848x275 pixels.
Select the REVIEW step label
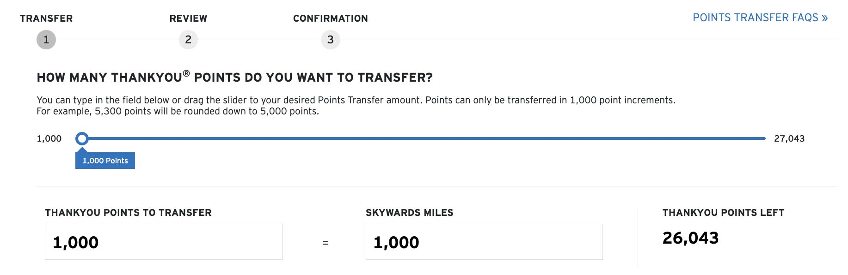(188, 18)
